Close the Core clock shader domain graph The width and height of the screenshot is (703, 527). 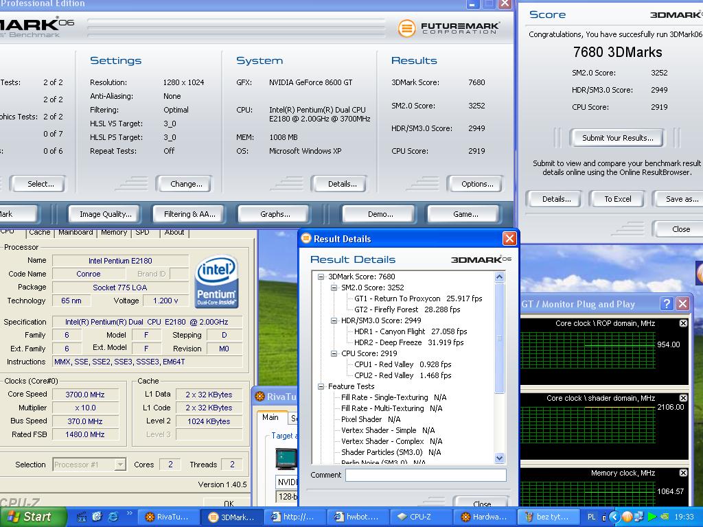pyautogui.click(x=683, y=398)
